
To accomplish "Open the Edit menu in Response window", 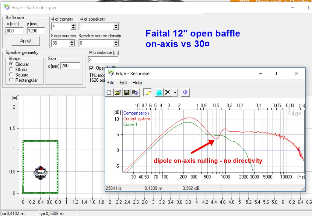I will 123,83.
